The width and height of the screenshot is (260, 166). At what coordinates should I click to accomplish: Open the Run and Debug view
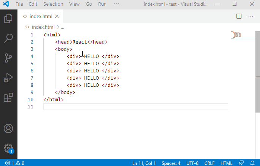pyautogui.click(x=8, y=78)
